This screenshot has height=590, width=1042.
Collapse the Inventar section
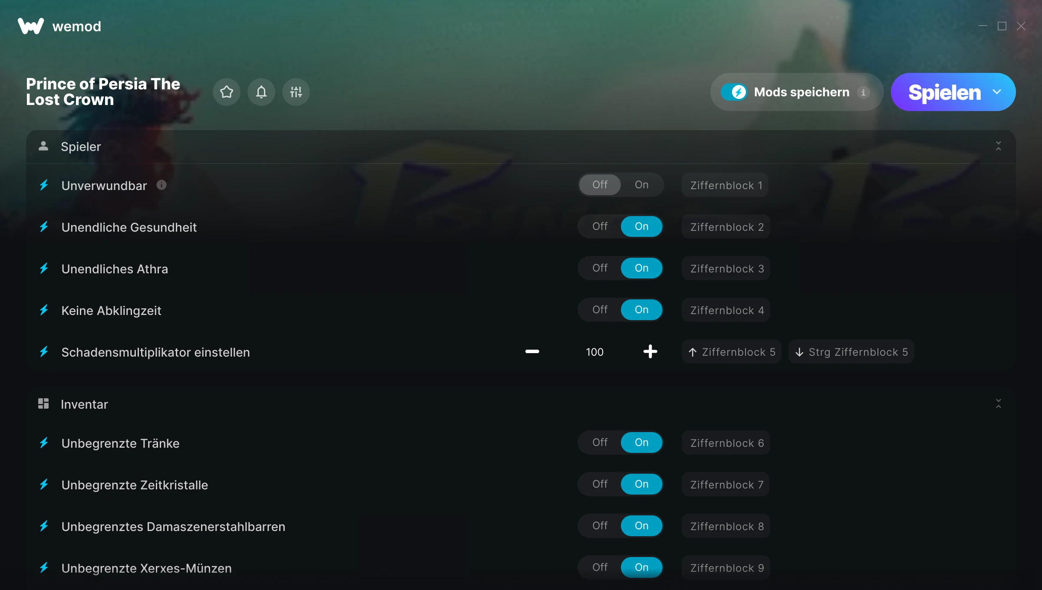coord(998,404)
